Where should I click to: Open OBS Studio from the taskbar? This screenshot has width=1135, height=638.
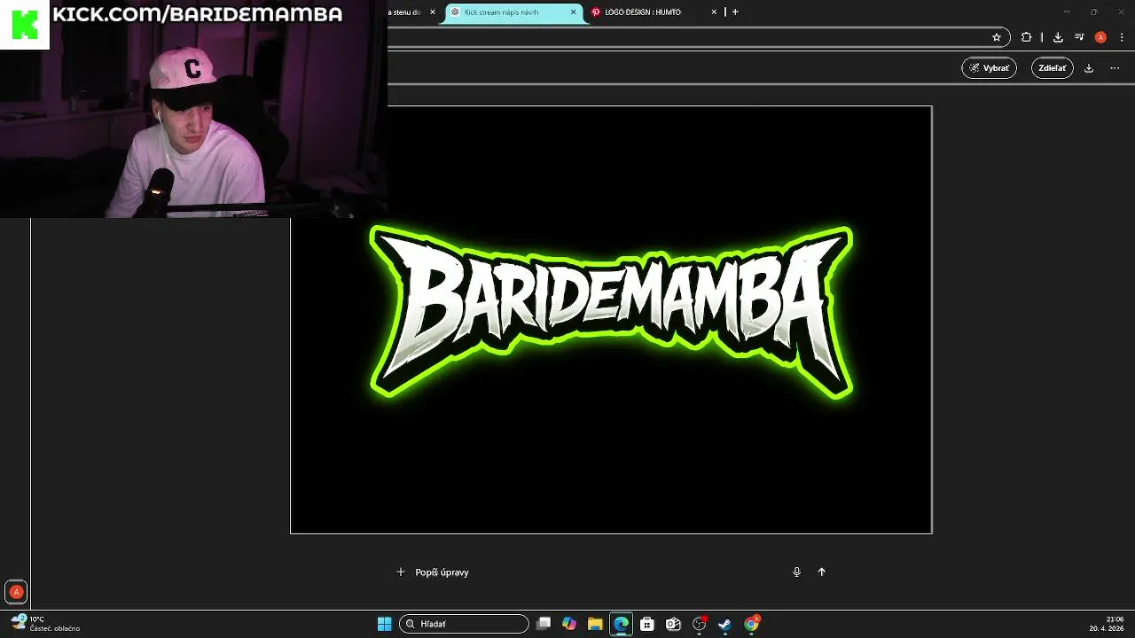coord(700,624)
